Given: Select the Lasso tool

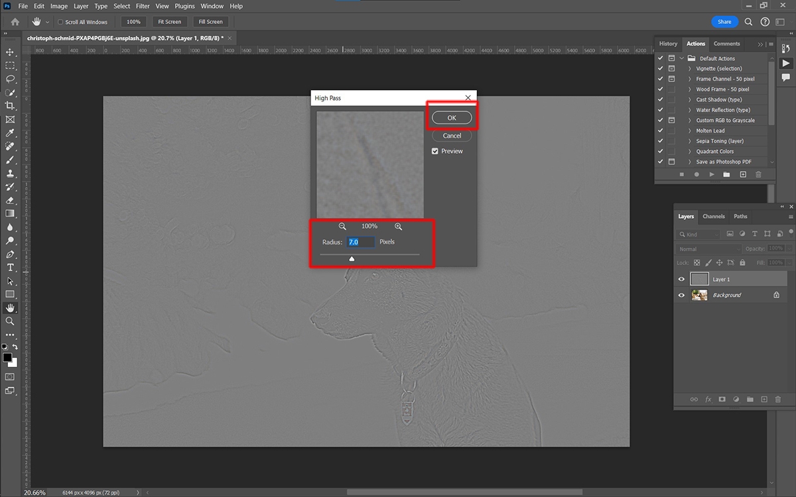Looking at the screenshot, I should point(10,78).
